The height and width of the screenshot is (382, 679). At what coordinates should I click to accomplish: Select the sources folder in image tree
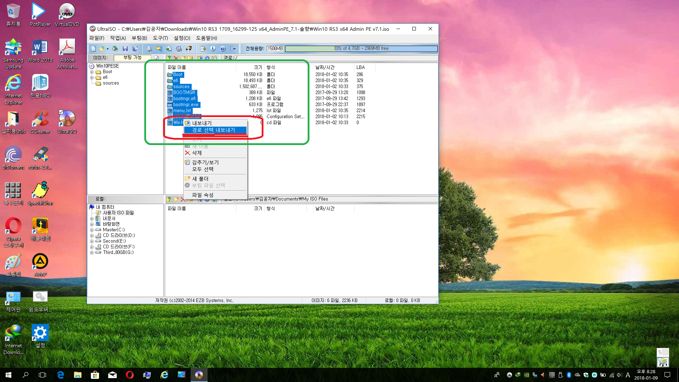[x=111, y=83]
